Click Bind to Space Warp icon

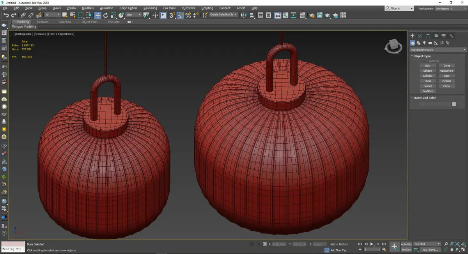[x=39, y=15]
